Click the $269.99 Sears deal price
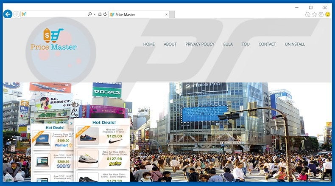The width and height of the screenshot is (335, 186). coord(63,162)
